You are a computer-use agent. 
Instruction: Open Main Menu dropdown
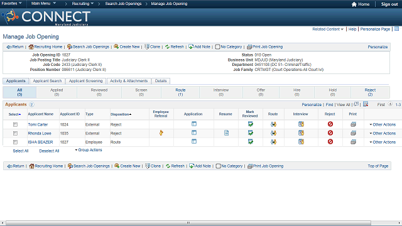point(43,4)
